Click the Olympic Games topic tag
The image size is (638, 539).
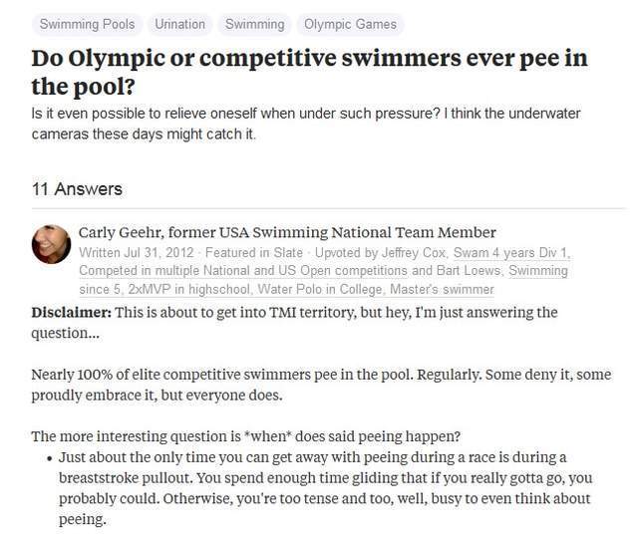click(x=350, y=24)
